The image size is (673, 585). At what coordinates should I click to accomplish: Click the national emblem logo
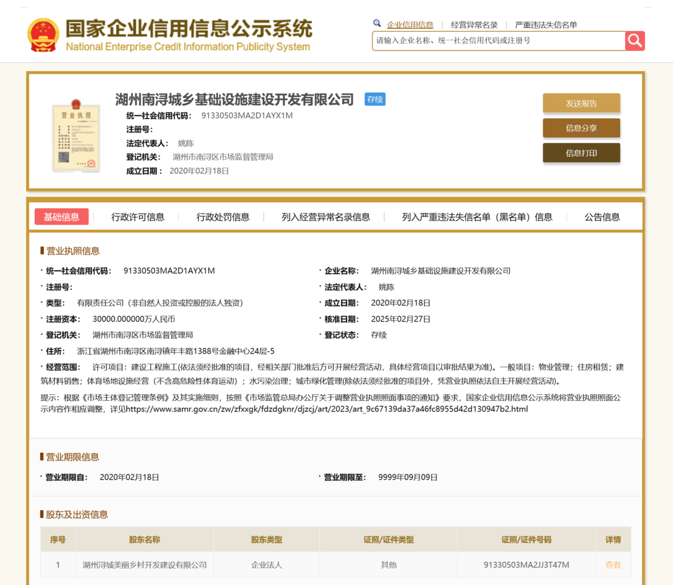coord(43,35)
